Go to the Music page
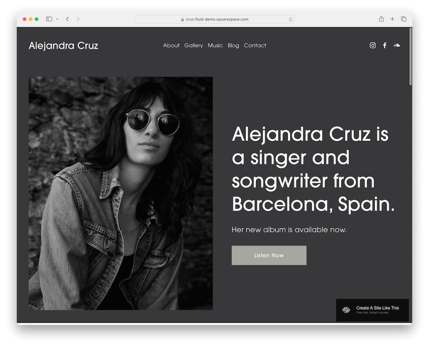Screen dimensions: 429x347 click(215, 45)
